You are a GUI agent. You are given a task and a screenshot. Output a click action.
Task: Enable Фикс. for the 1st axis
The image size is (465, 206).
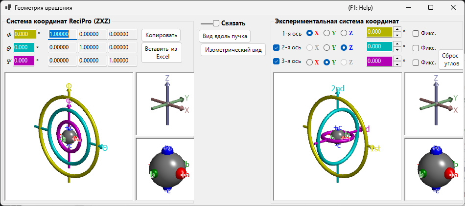tap(416, 33)
